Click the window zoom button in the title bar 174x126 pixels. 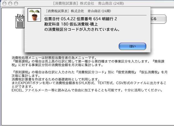pos(16,3)
